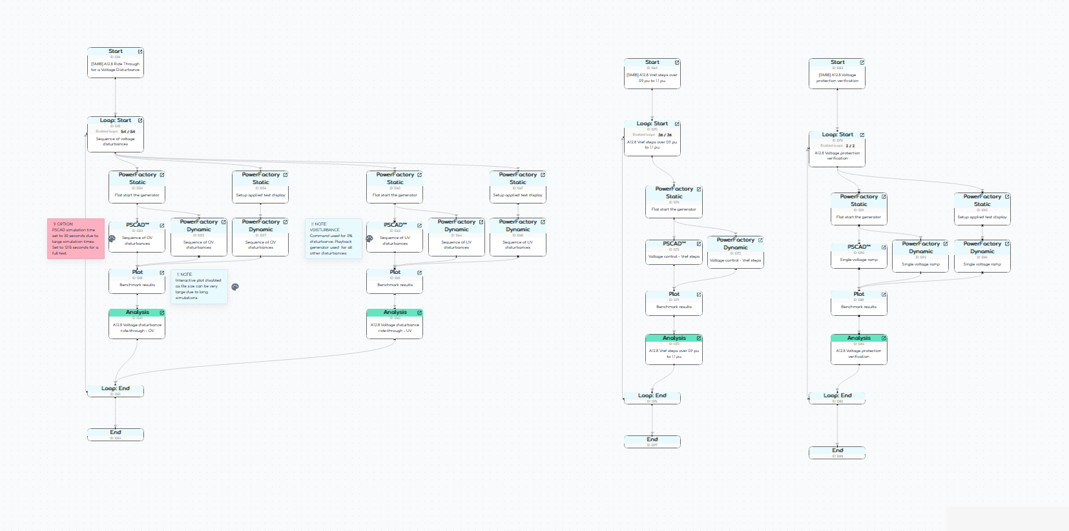Screen dimensions: 1069x531
Task: Open Plot node ID 1389
Action: coord(884,295)
